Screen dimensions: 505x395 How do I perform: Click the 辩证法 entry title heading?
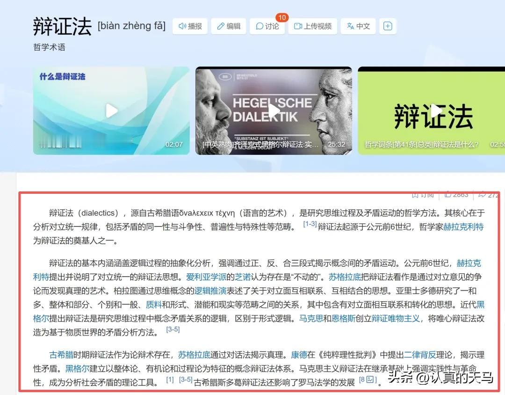pos(62,26)
